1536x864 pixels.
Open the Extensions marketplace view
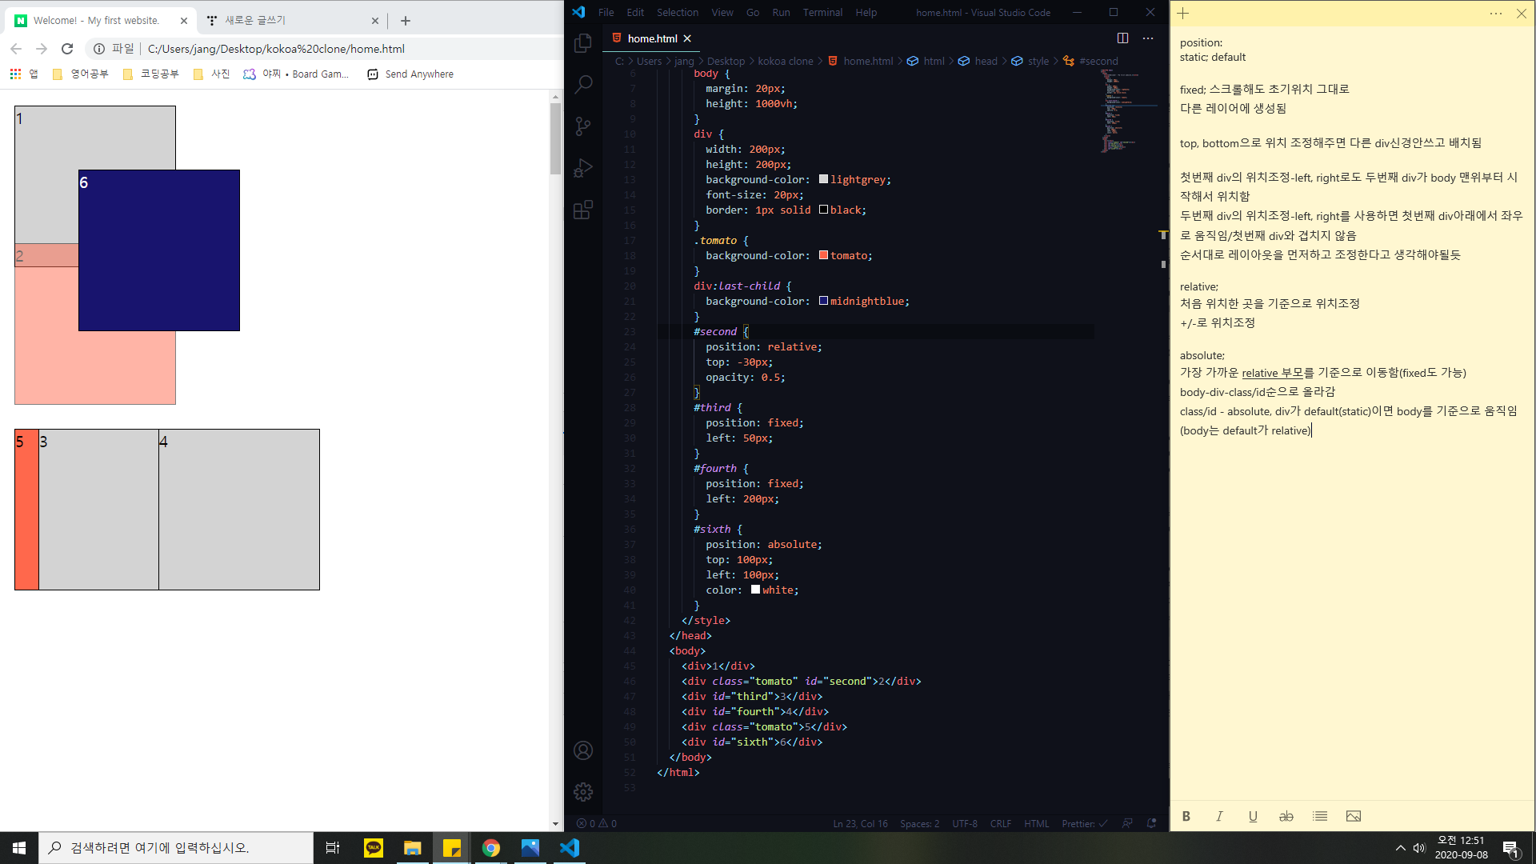click(x=583, y=210)
